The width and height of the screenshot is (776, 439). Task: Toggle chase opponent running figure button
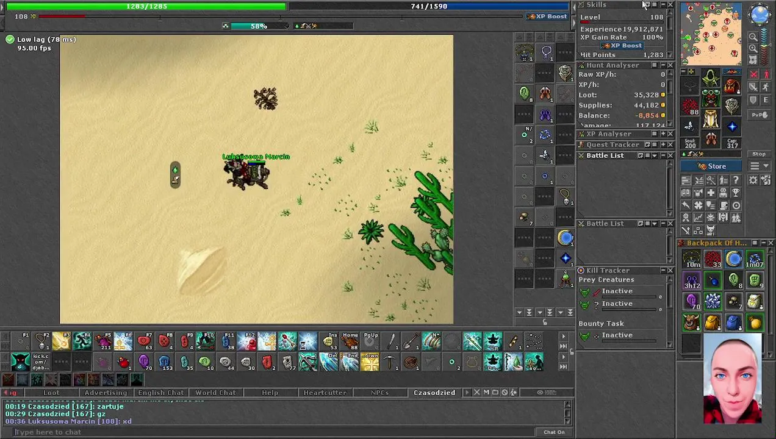click(766, 87)
